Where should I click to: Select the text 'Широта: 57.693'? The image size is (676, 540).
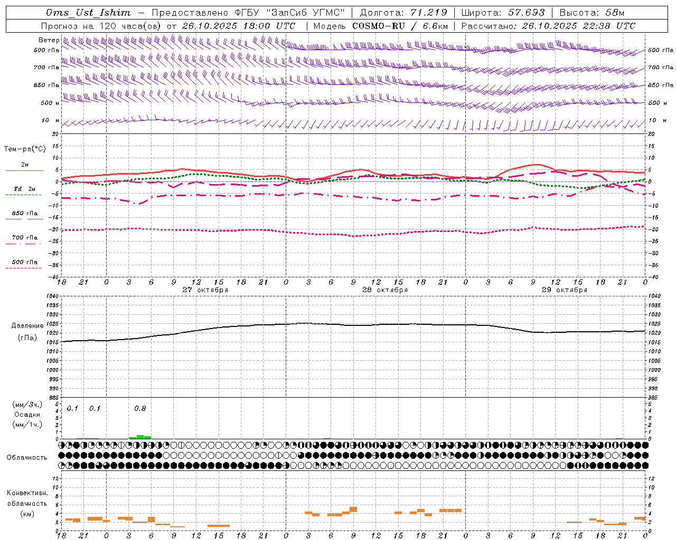(503, 13)
